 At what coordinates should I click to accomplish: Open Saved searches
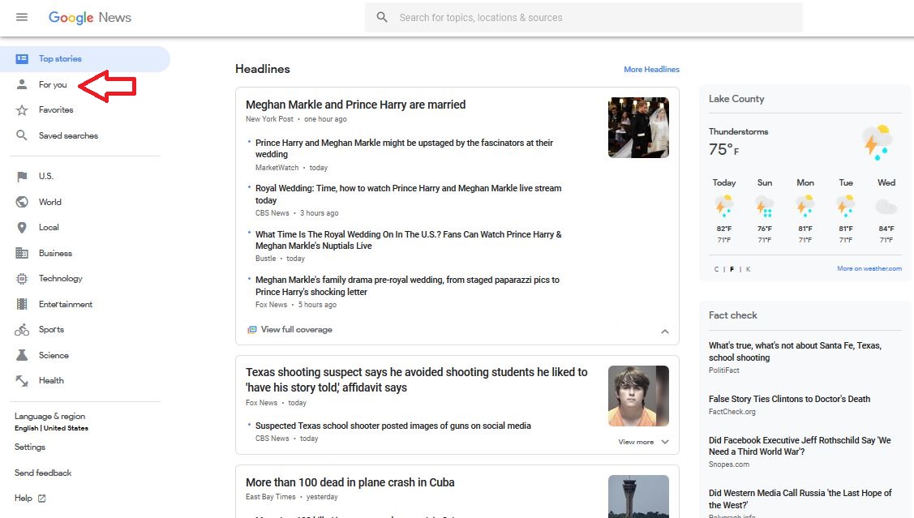68,135
